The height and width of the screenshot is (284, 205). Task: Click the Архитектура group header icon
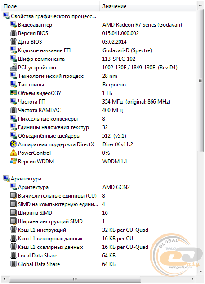pyautogui.click(x=6, y=179)
